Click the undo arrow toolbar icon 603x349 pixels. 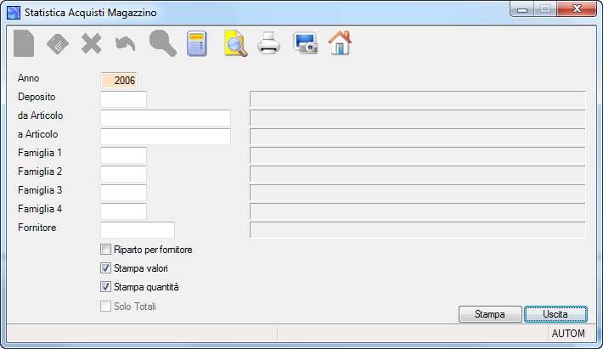tap(126, 44)
